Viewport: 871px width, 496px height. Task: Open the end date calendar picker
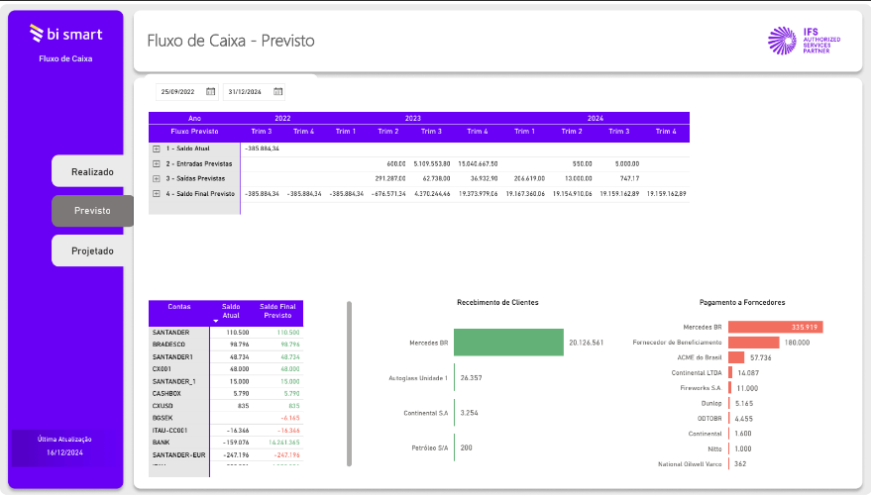pos(278,92)
